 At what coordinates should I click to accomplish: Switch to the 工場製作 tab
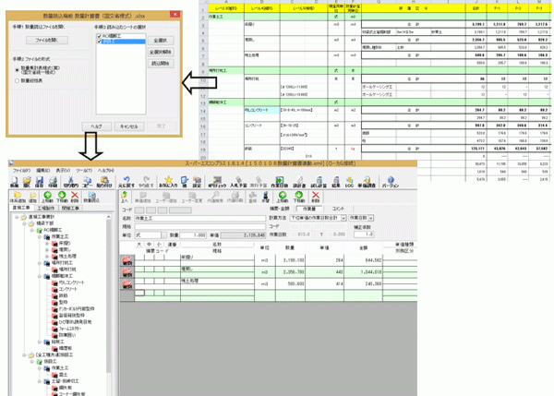click(44, 208)
